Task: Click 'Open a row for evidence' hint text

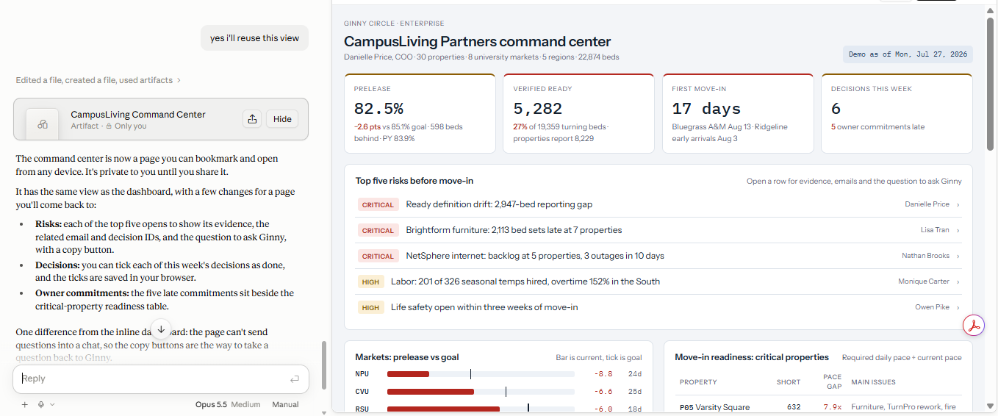Action: [x=854, y=181]
